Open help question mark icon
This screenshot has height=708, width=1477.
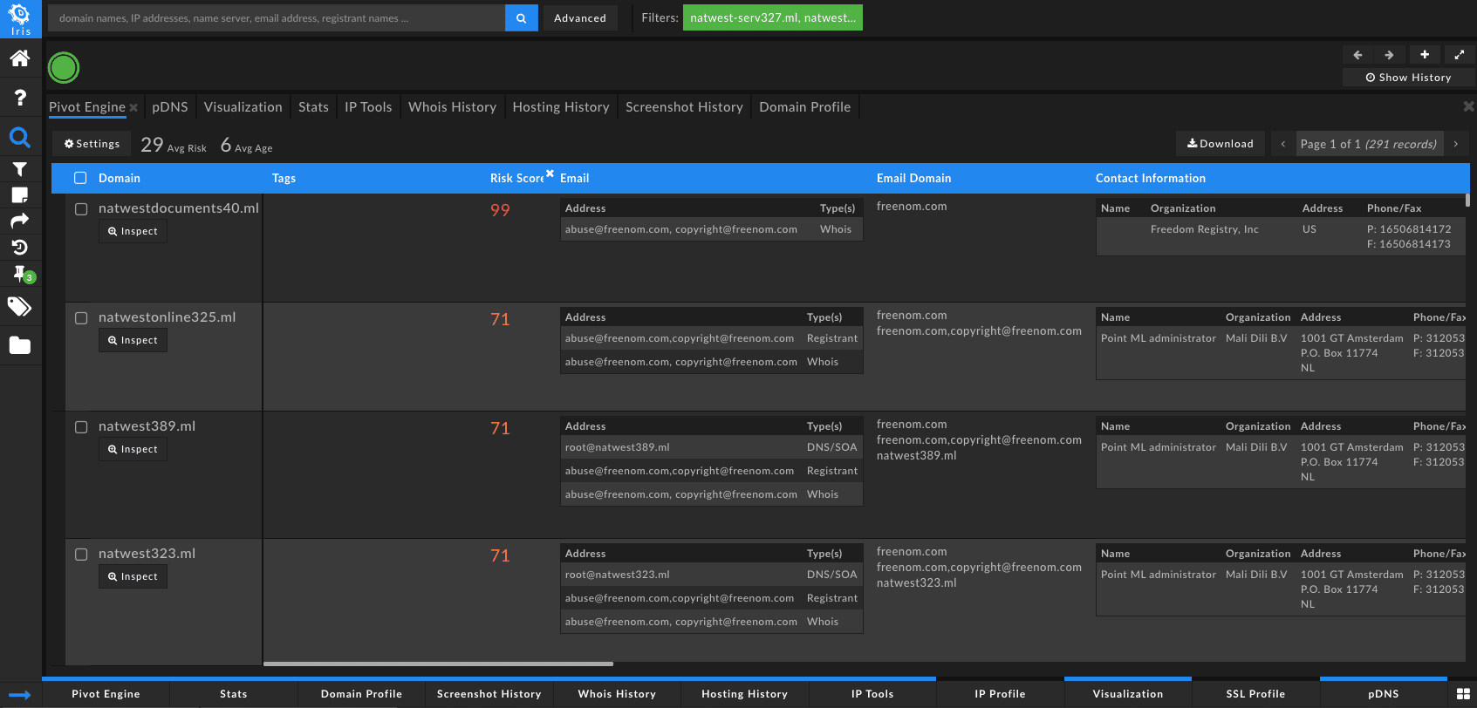click(x=20, y=98)
